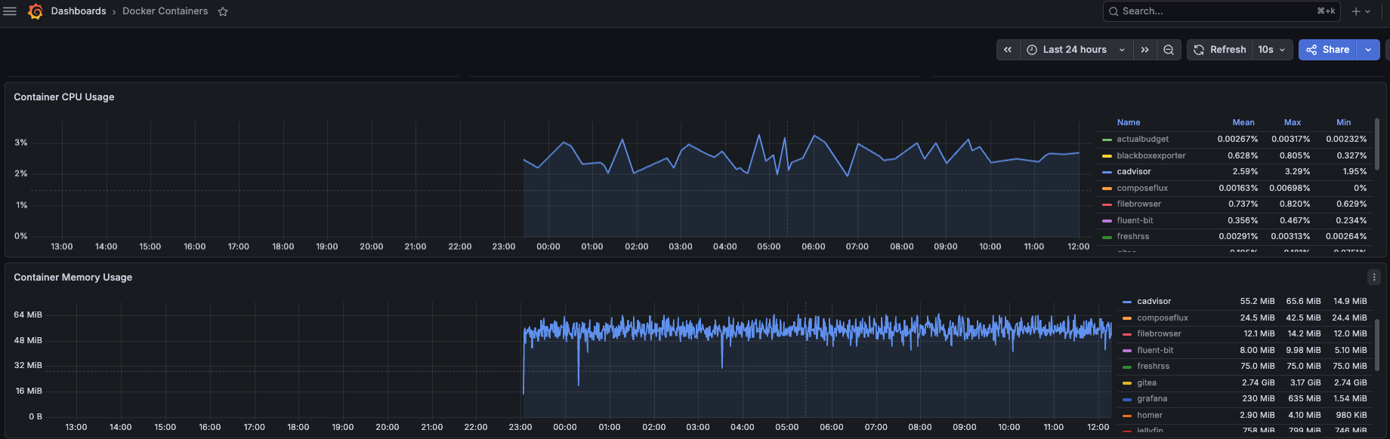Toggle cadvisor series in CPU legend
Viewport: 1390px width, 439px height.
click(x=1133, y=172)
